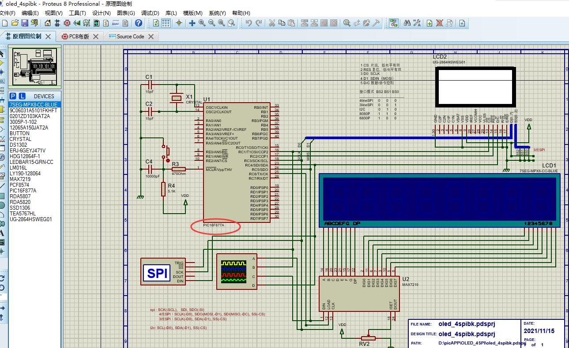Run the Electrical Rules Check
This screenshot has width=569, height=348.
[462, 23]
